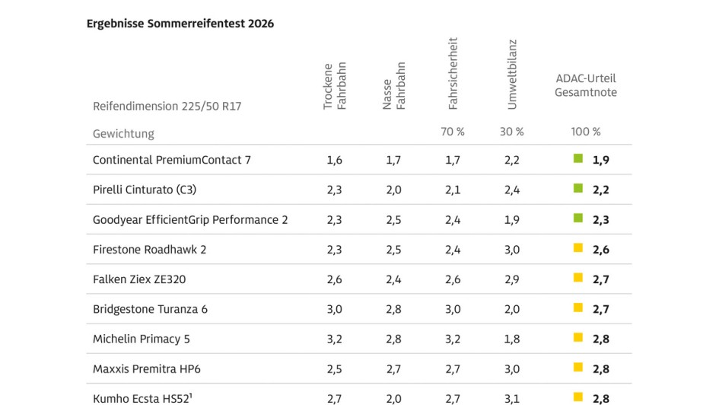Click the yellow square in Firestone Roadhawk 2 row

[x=578, y=248]
